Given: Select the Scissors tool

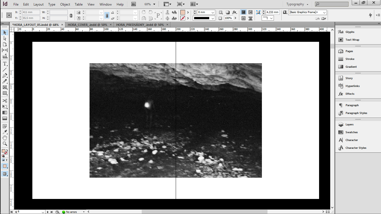Looking at the screenshot, I should pos(5,101).
